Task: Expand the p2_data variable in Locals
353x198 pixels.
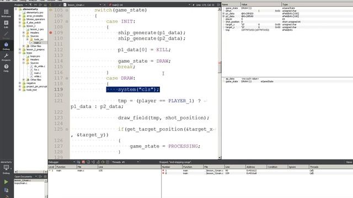Action: (223, 16)
